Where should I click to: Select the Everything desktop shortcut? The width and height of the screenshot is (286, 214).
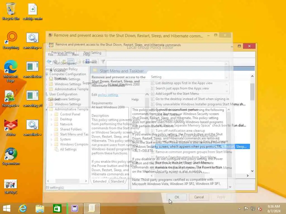[x=11, y=40]
